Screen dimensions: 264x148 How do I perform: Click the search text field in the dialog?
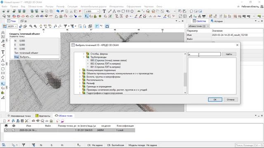point(204,54)
